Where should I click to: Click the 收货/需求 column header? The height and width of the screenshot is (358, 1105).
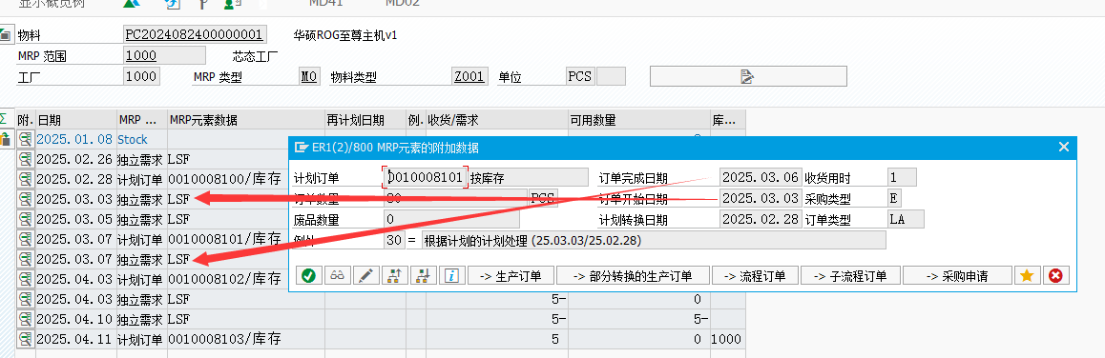[x=496, y=120]
